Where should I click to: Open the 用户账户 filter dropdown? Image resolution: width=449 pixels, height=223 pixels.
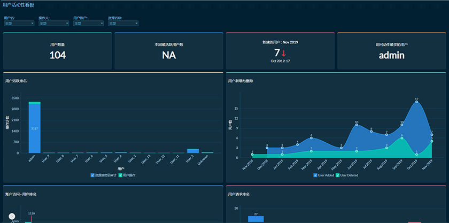pyautogui.click(x=88, y=23)
